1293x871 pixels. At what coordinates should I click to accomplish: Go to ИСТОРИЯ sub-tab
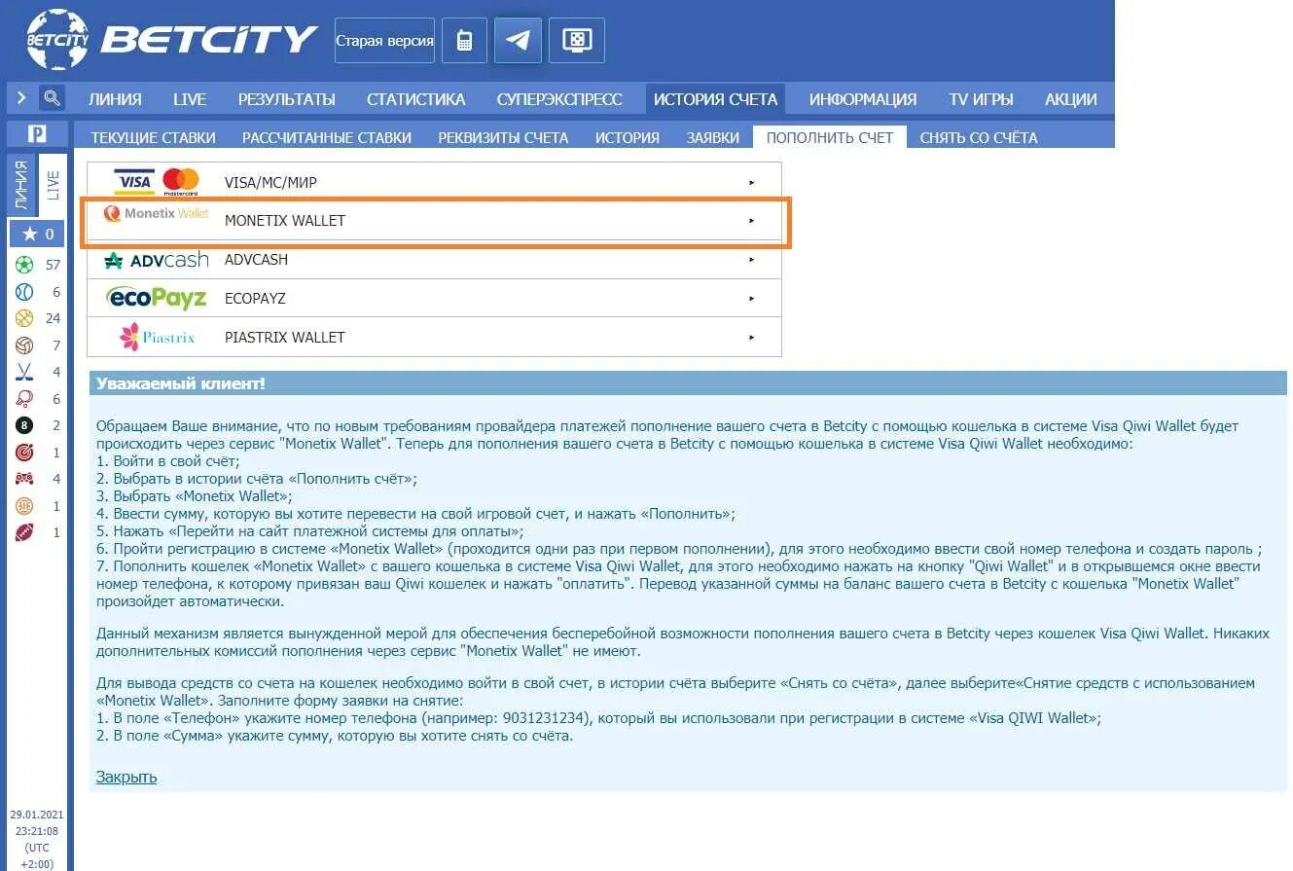pos(628,137)
